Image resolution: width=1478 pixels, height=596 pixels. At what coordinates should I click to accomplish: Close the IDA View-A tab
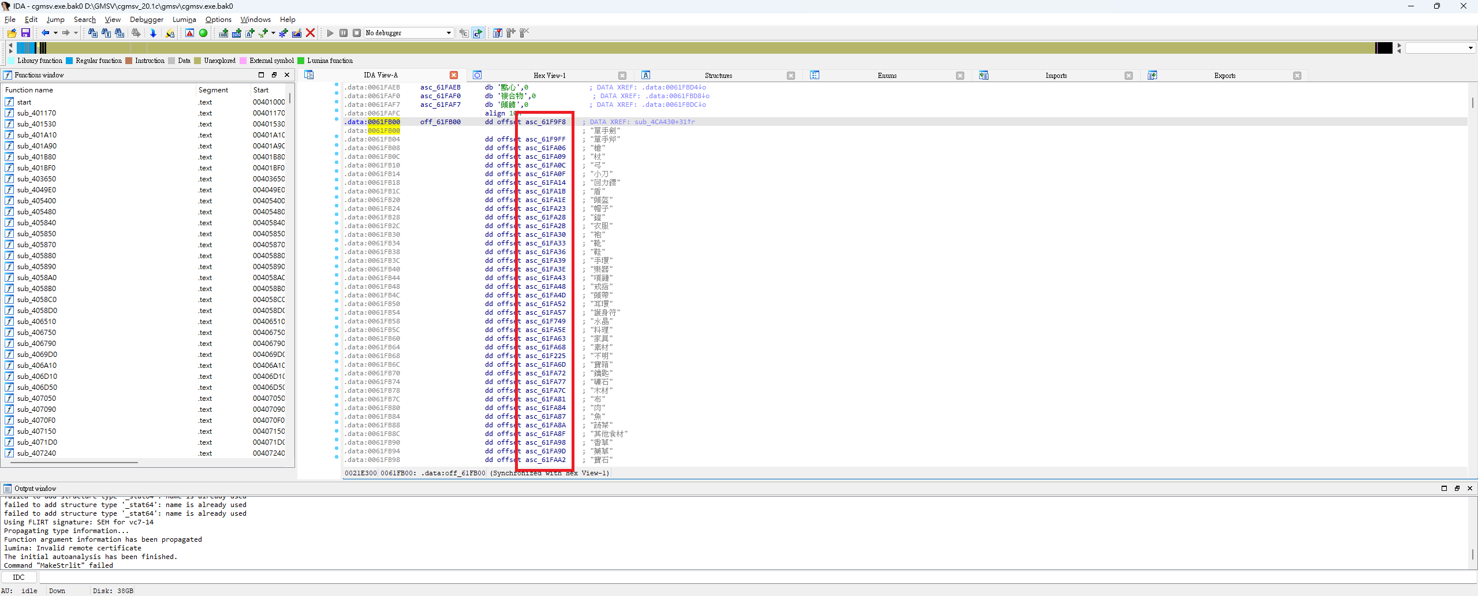[454, 75]
